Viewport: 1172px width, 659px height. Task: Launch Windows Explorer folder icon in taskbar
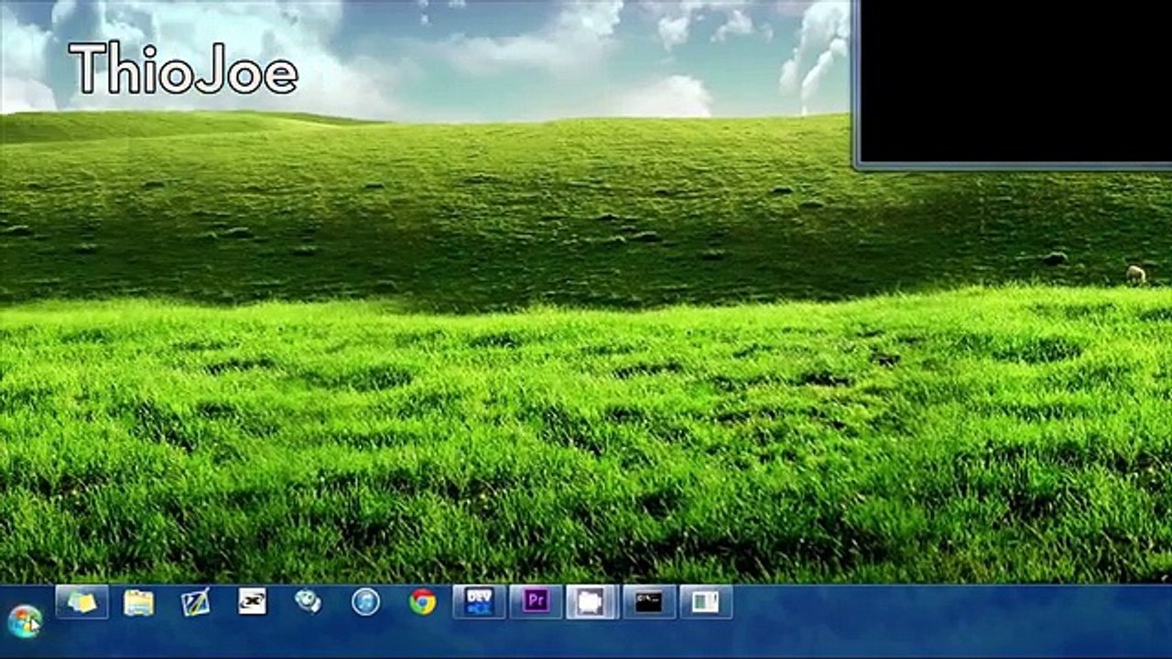tap(138, 602)
